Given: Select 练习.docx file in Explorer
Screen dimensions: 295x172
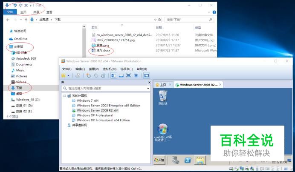Looking at the screenshot, I should coord(101,50).
